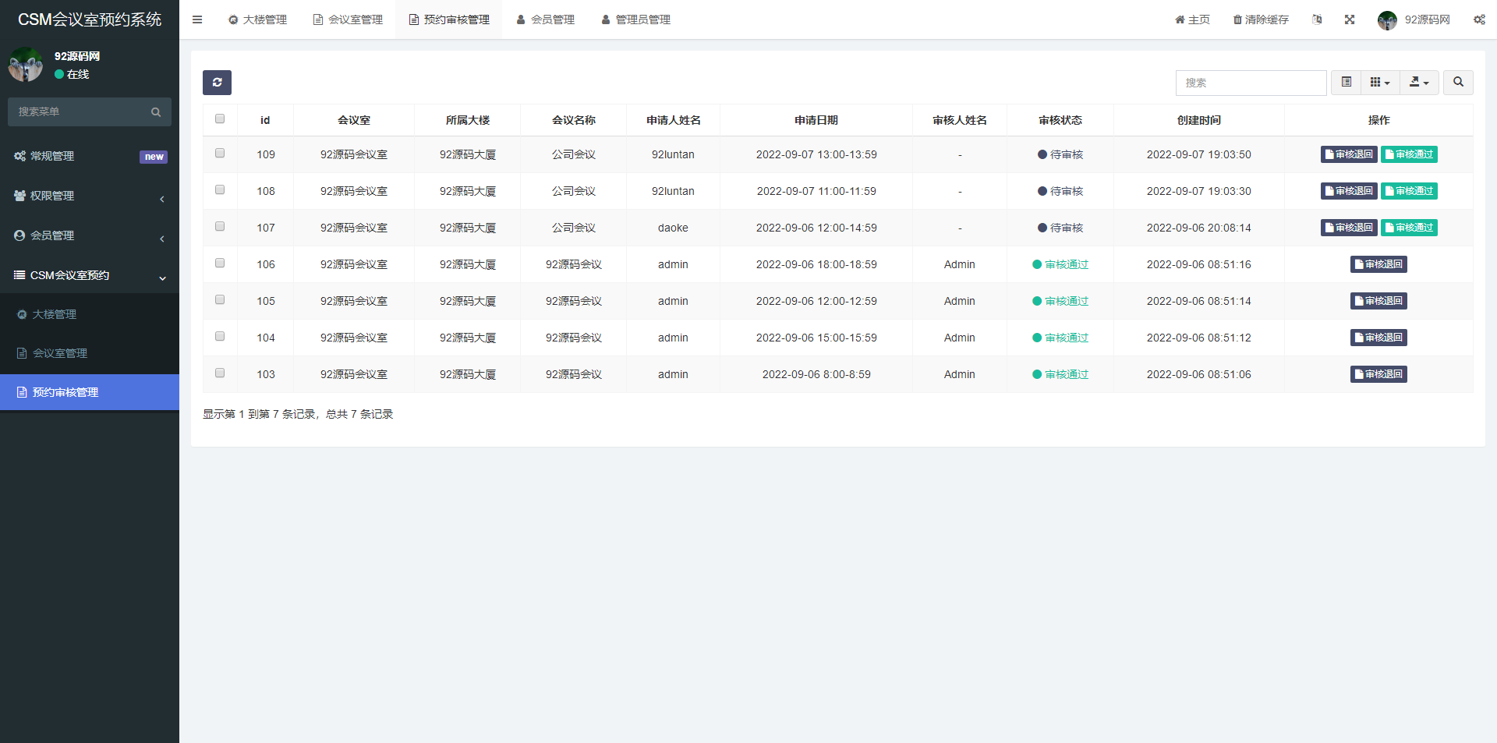1497x743 pixels.
Task: Click 审核通过 button for row 108
Action: click(x=1409, y=191)
